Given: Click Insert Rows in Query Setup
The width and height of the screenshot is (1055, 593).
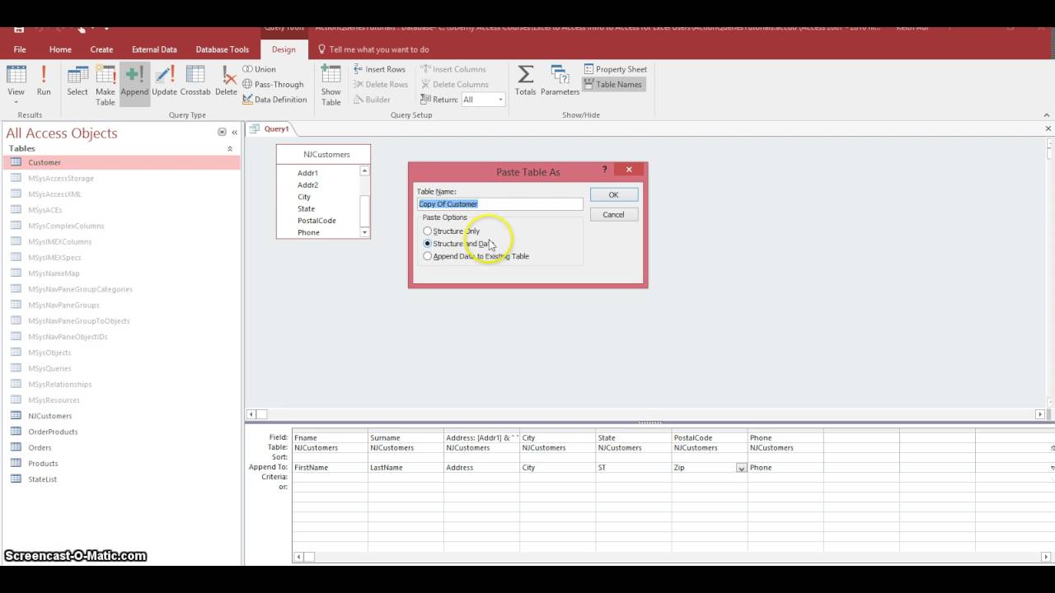Looking at the screenshot, I should tap(380, 69).
